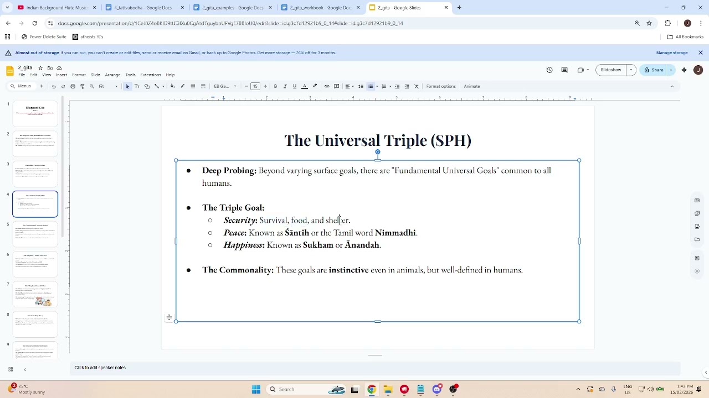Toggle bold formatting

pyautogui.click(x=275, y=86)
